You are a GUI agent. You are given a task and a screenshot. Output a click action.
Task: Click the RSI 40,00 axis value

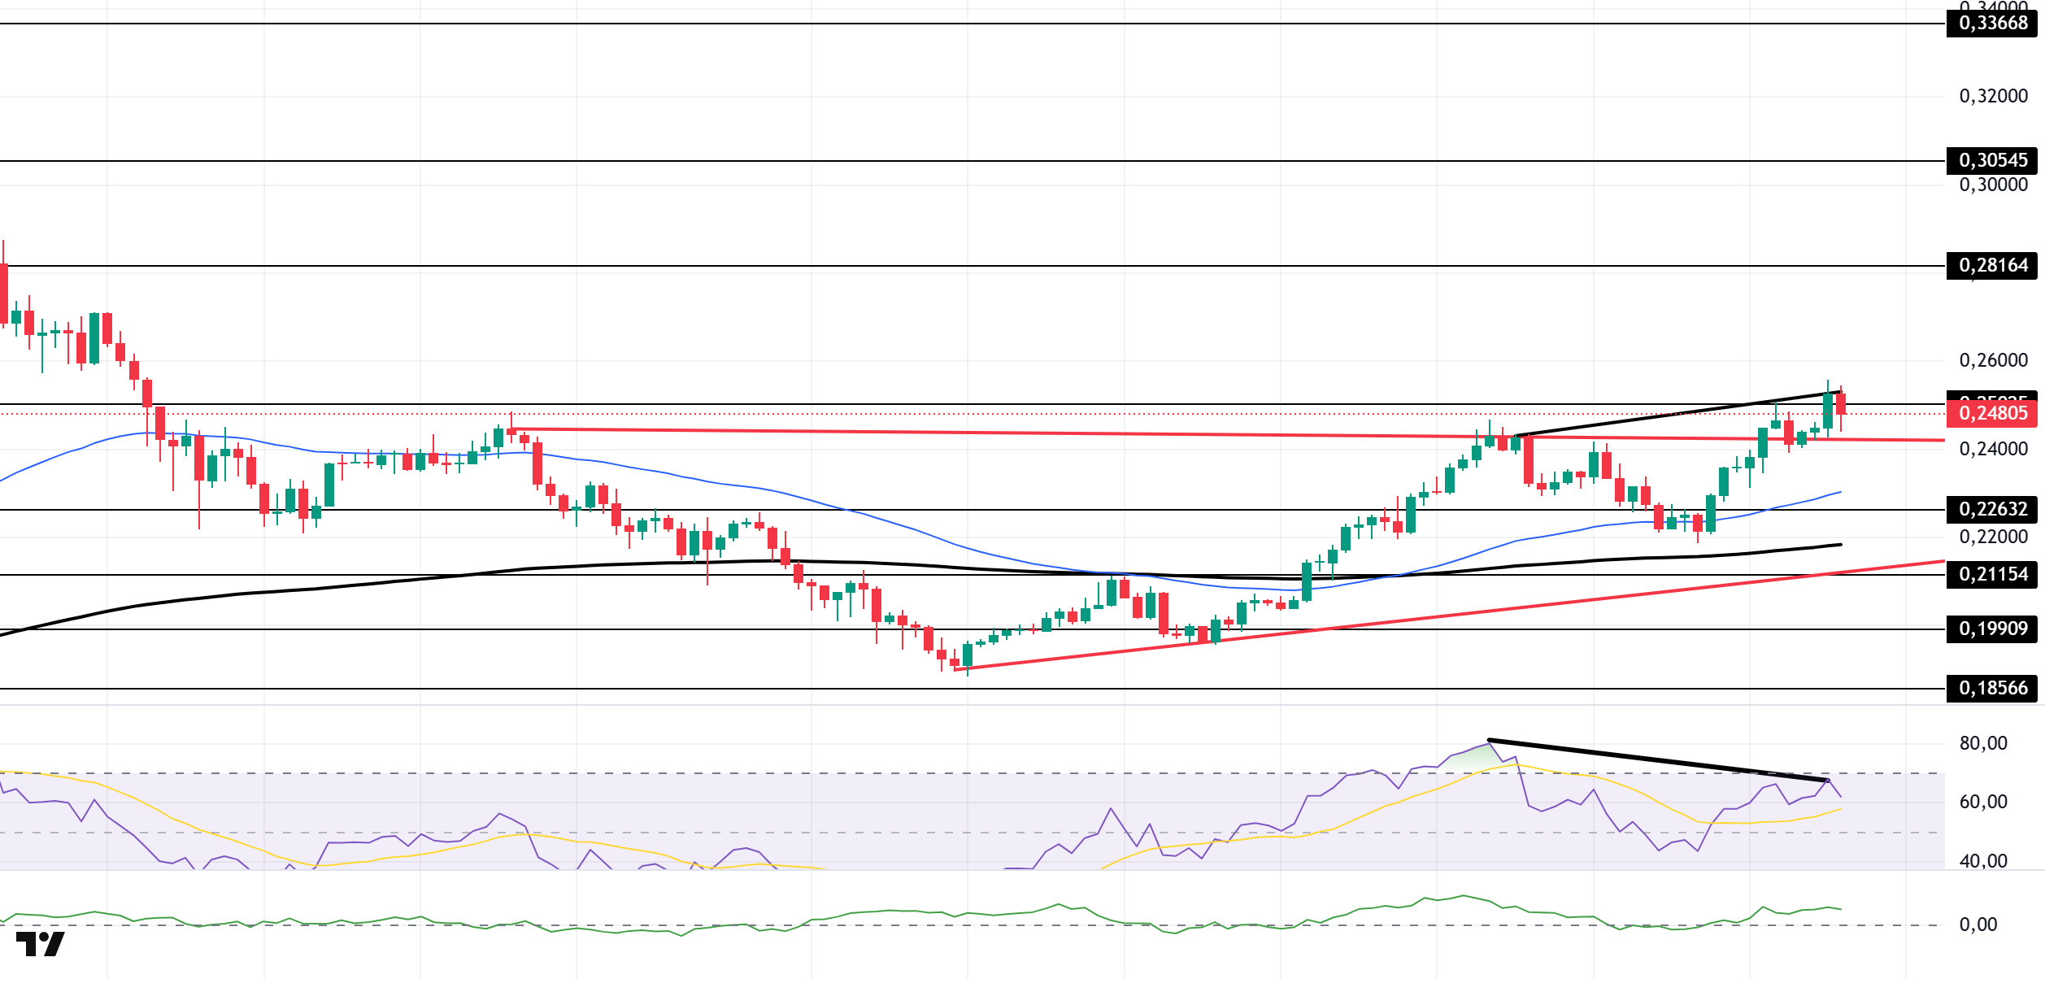[x=1983, y=862]
